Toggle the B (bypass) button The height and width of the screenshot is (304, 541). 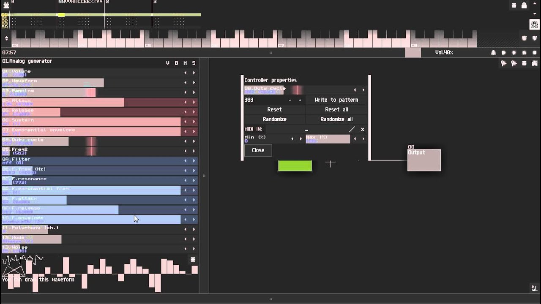coord(177,63)
